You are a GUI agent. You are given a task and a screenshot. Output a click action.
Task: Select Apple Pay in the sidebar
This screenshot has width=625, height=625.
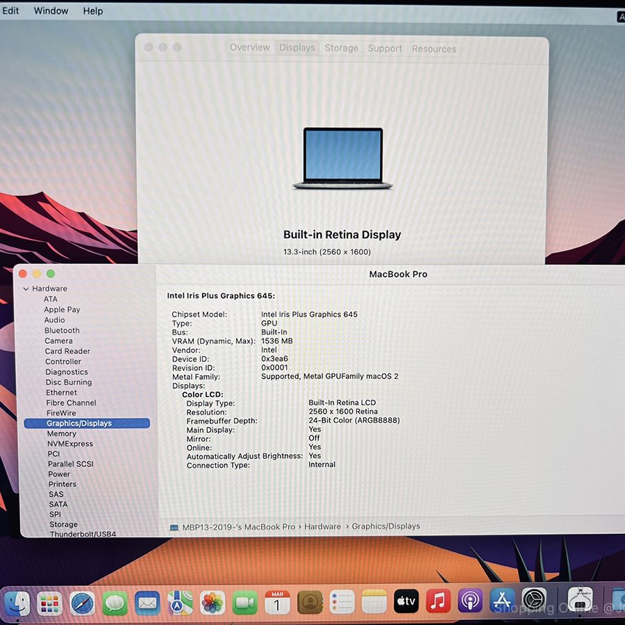pos(62,309)
